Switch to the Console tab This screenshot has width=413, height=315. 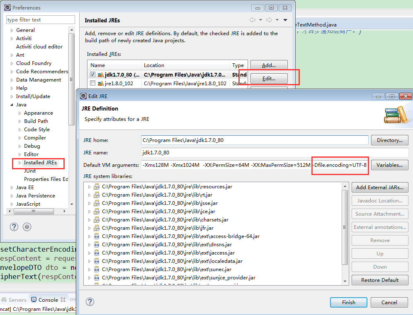pyautogui.click(x=48, y=300)
